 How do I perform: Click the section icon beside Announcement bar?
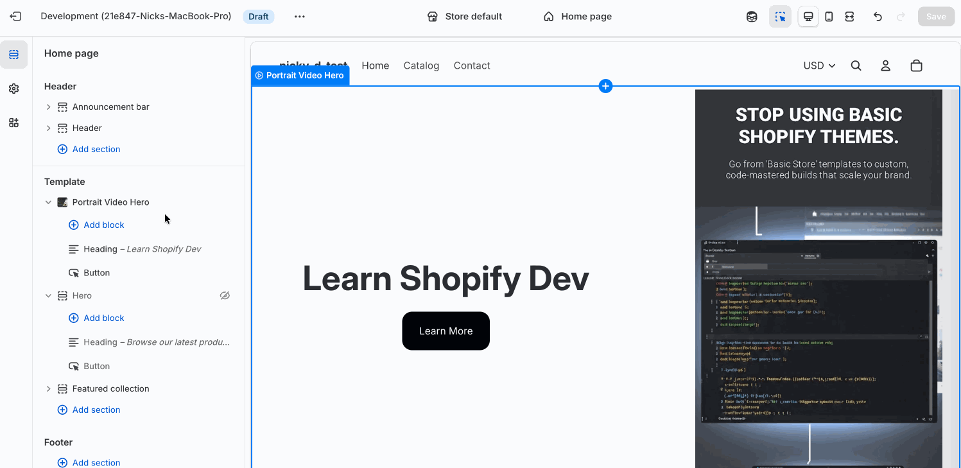(x=62, y=107)
